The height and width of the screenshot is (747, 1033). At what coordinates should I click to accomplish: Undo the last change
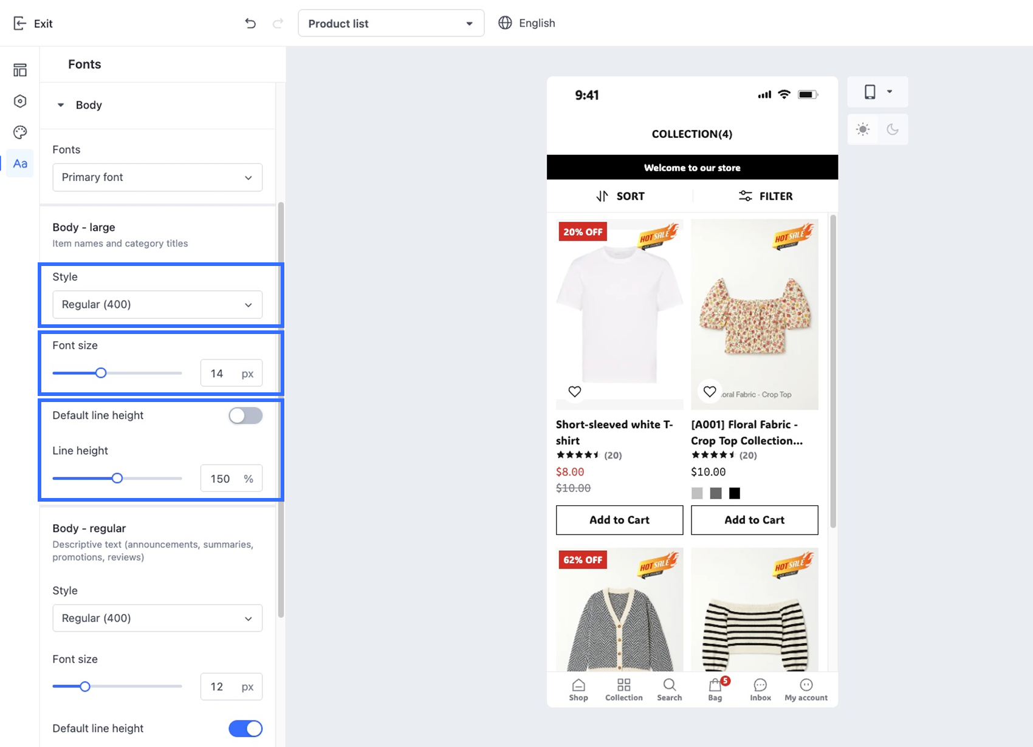pos(250,23)
